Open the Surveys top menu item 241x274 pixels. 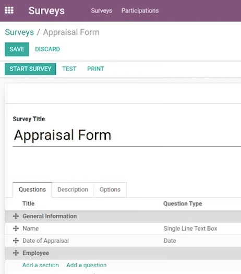click(102, 11)
